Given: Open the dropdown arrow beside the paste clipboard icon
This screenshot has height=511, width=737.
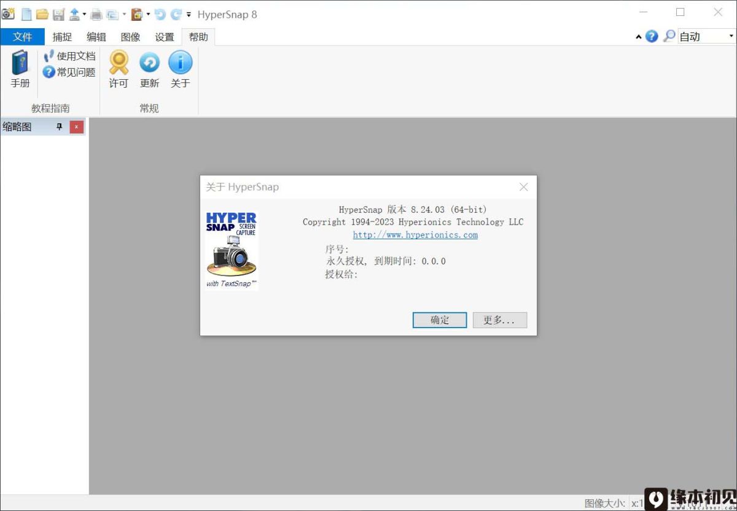Looking at the screenshot, I should (x=148, y=14).
